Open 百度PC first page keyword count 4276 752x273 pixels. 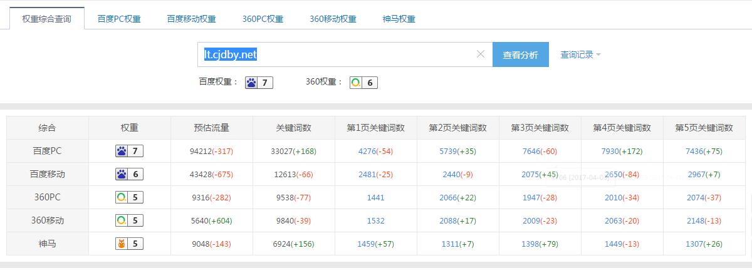point(367,151)
